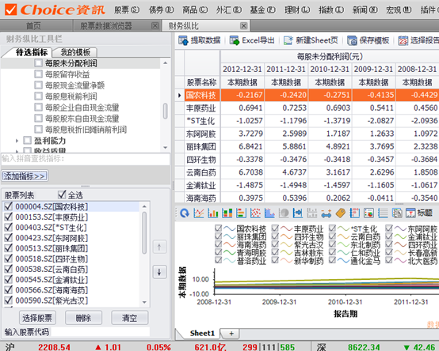Click the 添加指标>> button
Screen dimensions: 439x351
point(25,176)
